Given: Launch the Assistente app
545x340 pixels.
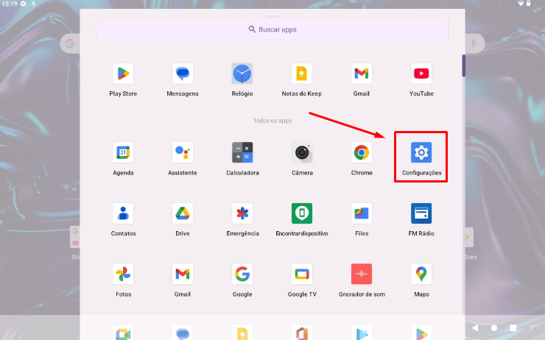Looking at the screenshot, I should pos(183,152).
